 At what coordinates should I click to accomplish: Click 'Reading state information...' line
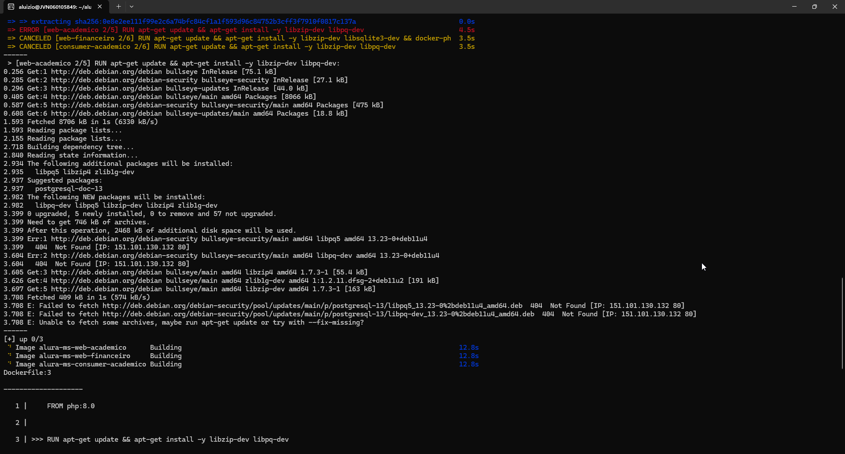70,155
